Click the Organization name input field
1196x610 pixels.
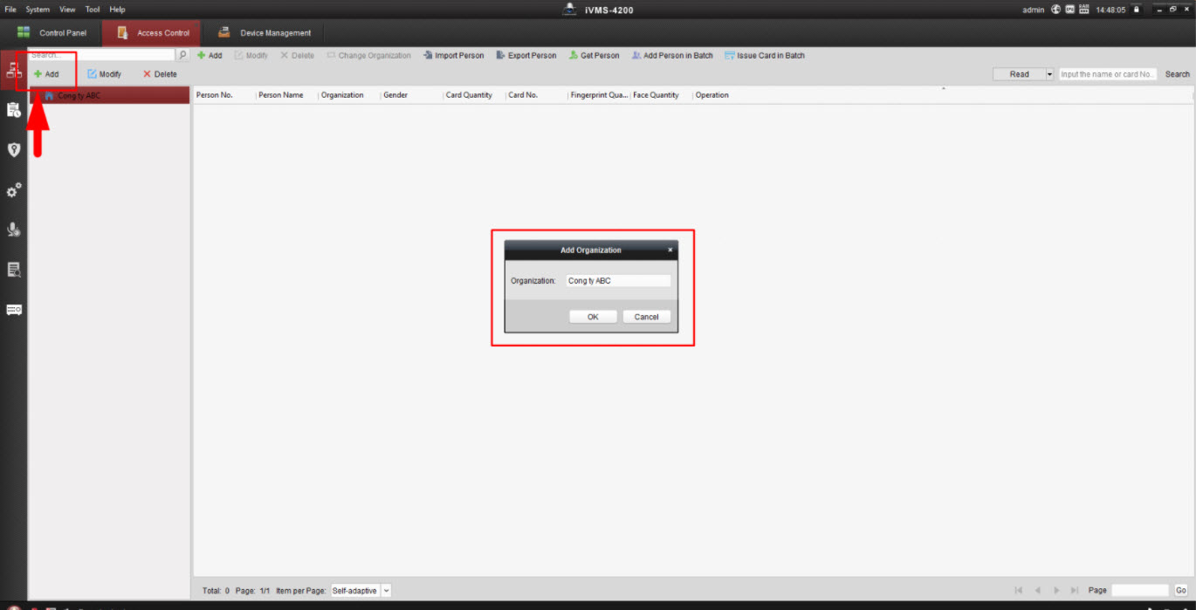(x=617, y=281)
